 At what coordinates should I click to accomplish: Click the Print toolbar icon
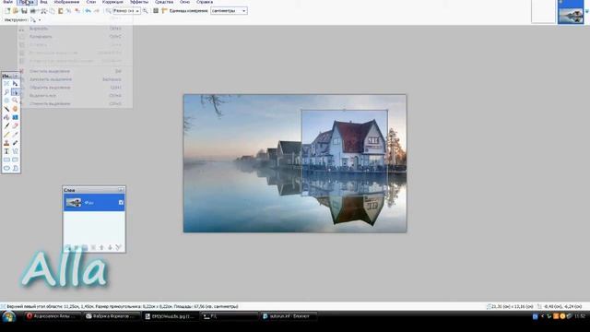[x=33, y=11]
